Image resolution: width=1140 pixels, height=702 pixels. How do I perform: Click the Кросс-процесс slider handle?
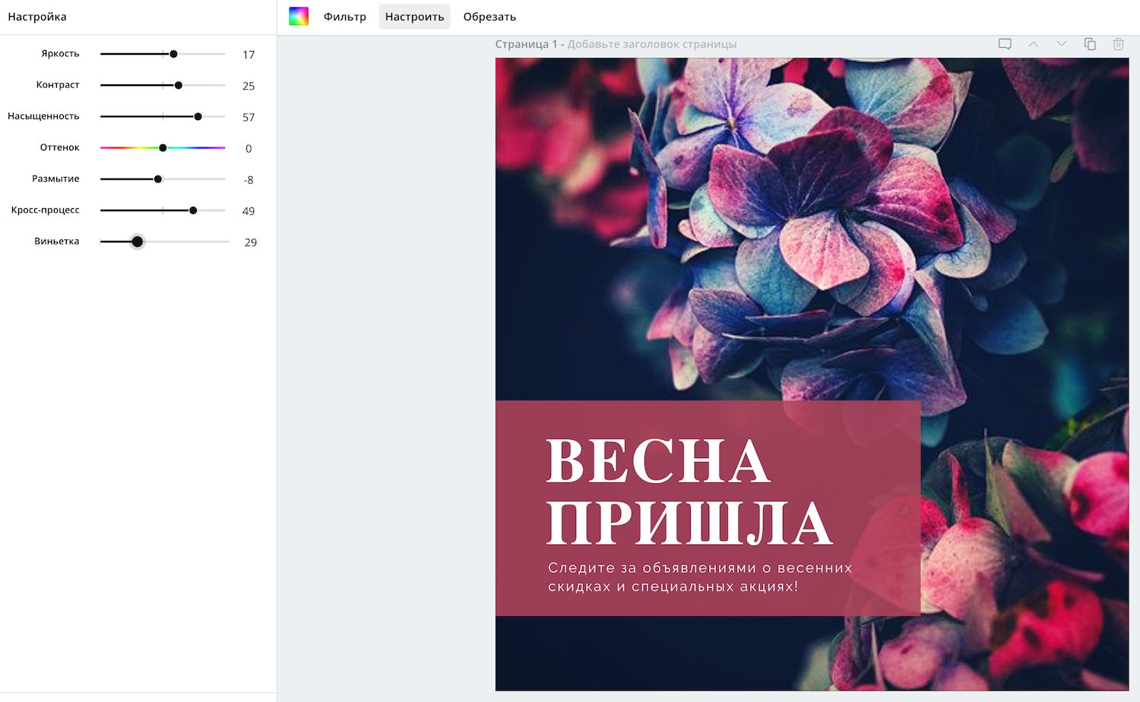pyautogui.click(x=193, y=210)
